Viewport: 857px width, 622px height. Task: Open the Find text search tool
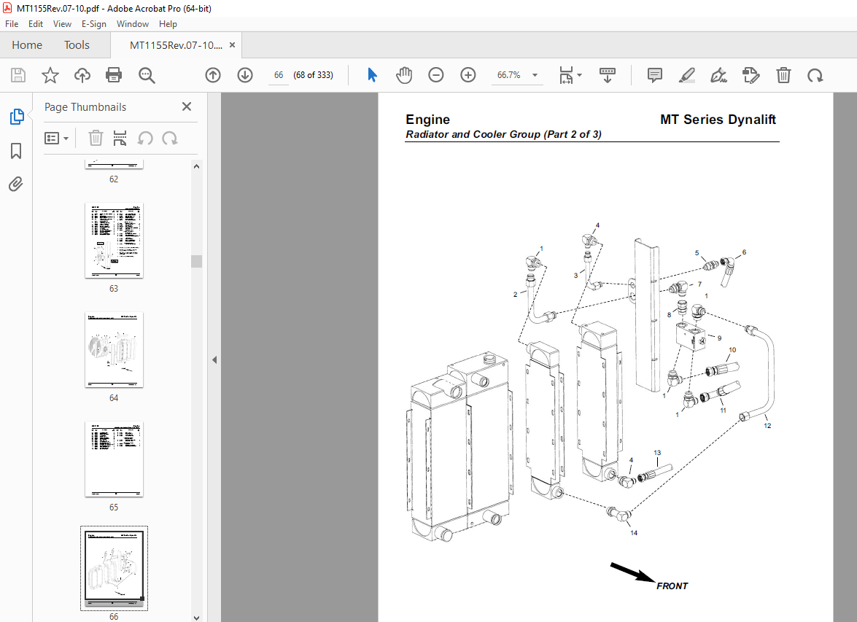(x=147, y=75)
